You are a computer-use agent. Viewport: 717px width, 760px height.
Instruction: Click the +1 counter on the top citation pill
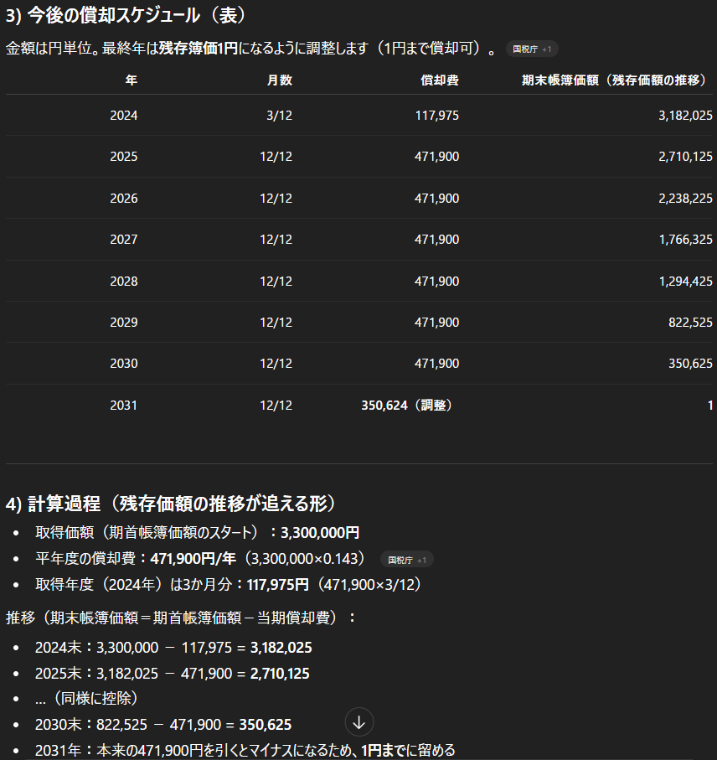pyautogui.click(x=544, y=49)
